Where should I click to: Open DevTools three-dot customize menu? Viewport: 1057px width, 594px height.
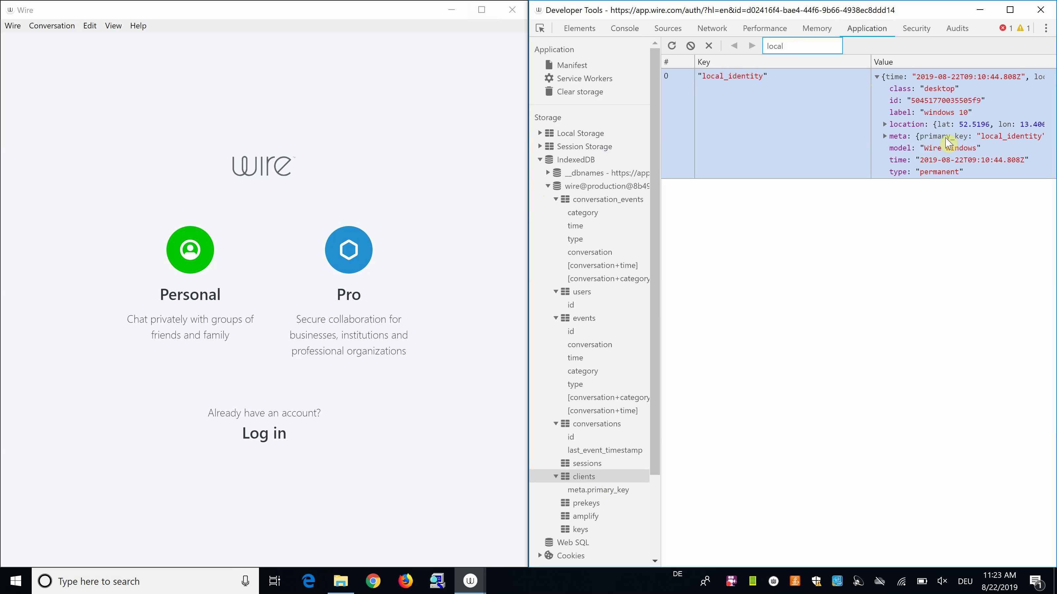point(1045,28)
